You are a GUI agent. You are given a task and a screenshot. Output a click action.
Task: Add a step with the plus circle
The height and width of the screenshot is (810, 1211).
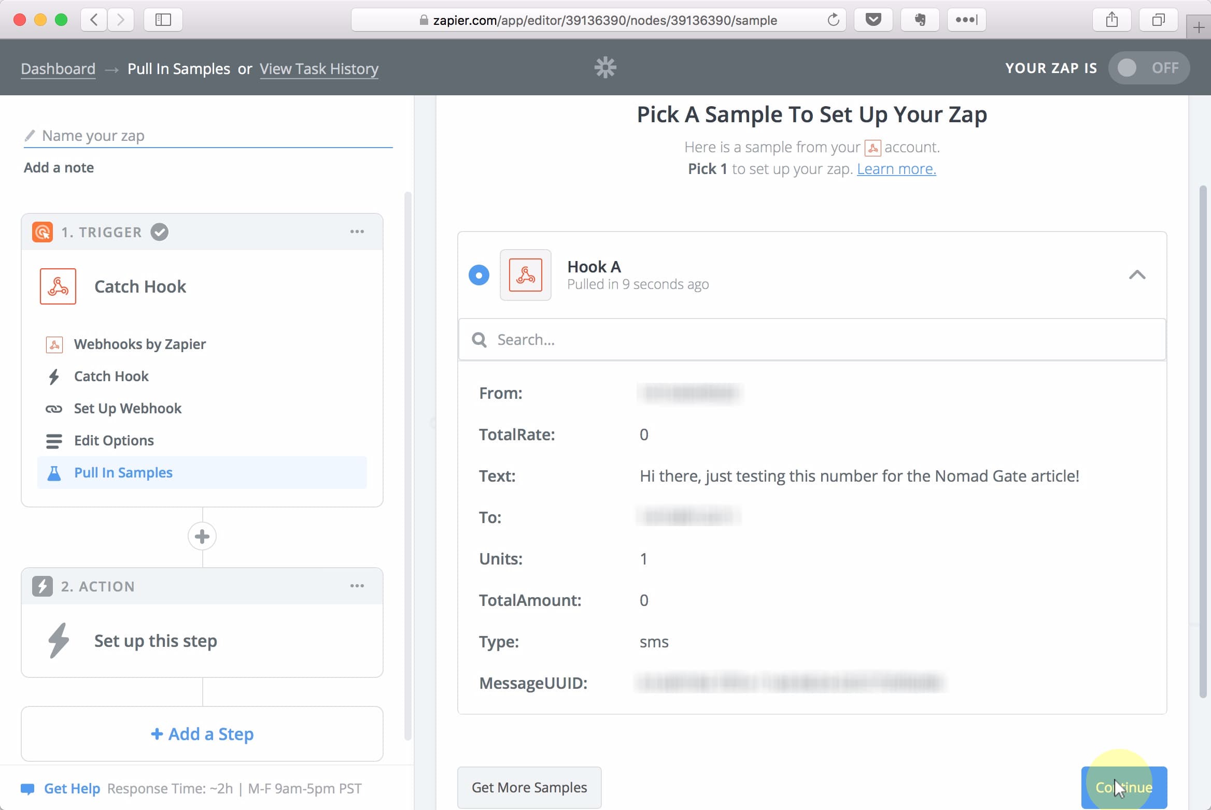(202, 537)
